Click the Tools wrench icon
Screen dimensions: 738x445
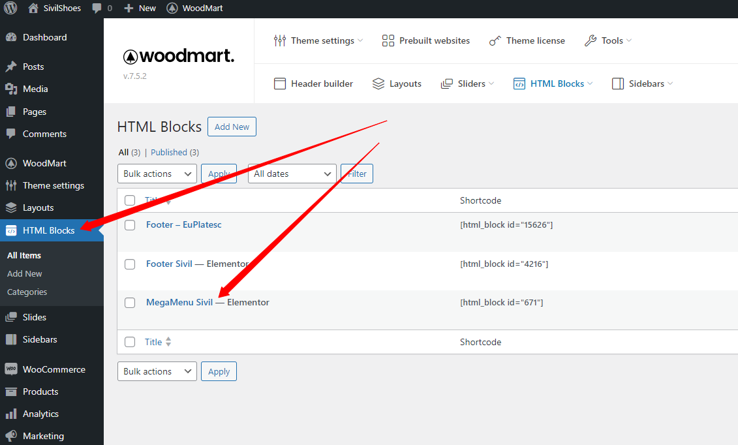[x=591, y=41]
